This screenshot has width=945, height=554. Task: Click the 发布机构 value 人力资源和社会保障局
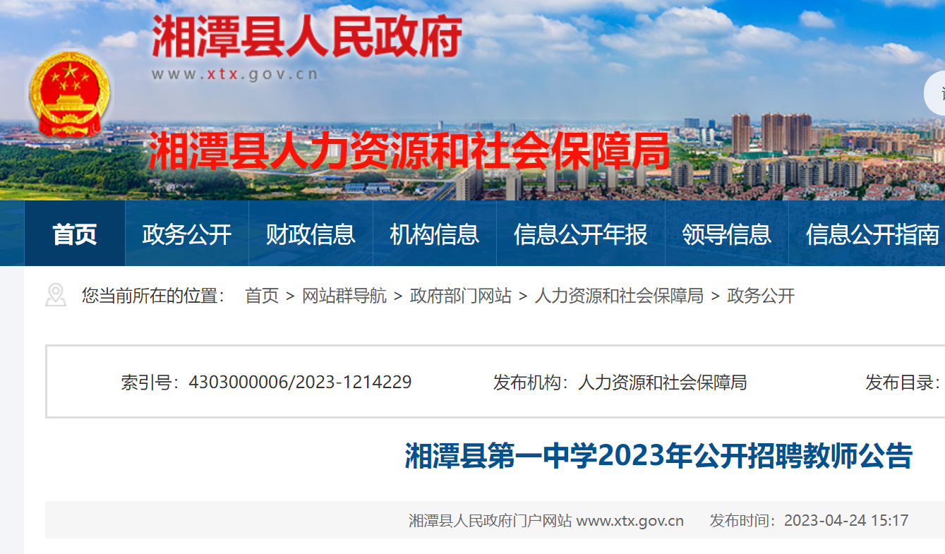click(662, 383)
